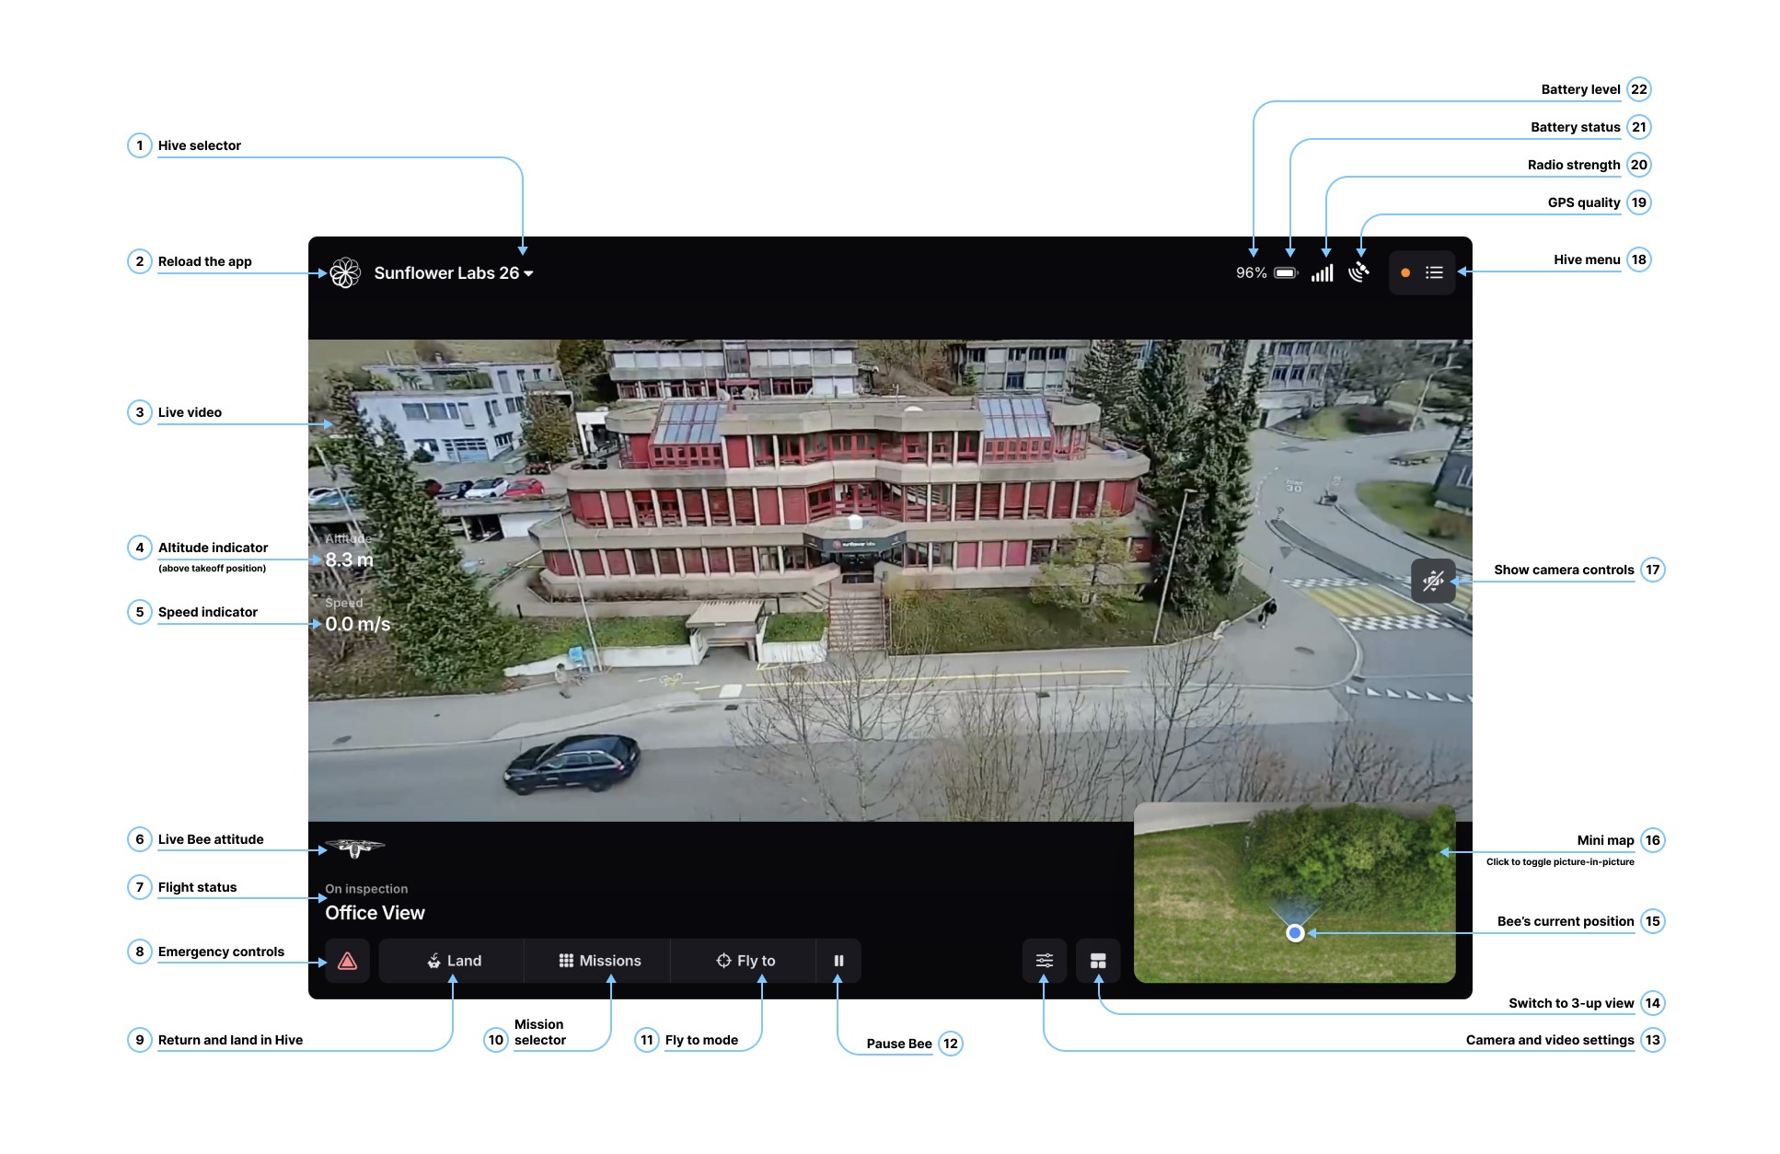Click the live Bee attitude drone icon
Viewport: 1780px width, 1154px height.
[x=354, y=847]
